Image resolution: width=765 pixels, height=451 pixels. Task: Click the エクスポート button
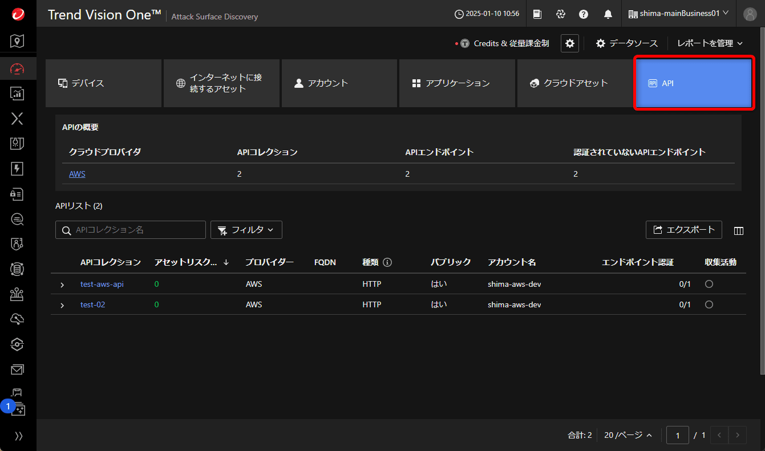[x=684, y=230]
